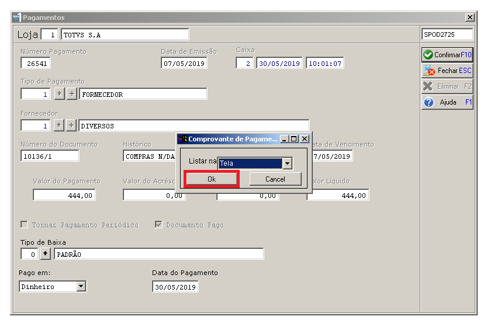494x320 pixels.
Task: Click the Fechar icon with red X
Action: (429, 71)
